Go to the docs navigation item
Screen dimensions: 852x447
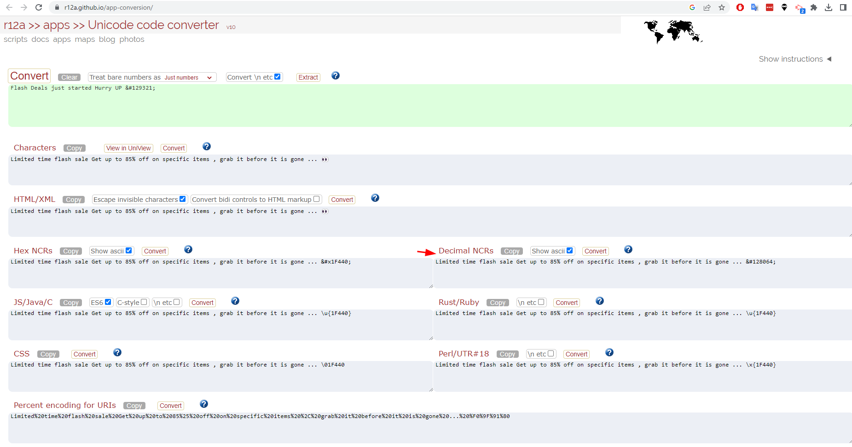40,39
